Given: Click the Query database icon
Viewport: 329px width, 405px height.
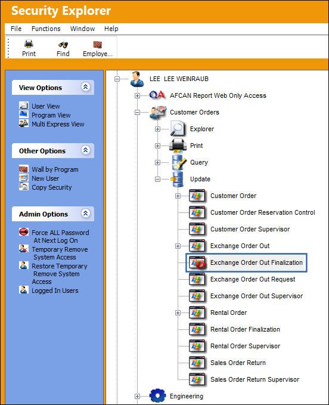Looking at the screenshot, I should [179, 162].
